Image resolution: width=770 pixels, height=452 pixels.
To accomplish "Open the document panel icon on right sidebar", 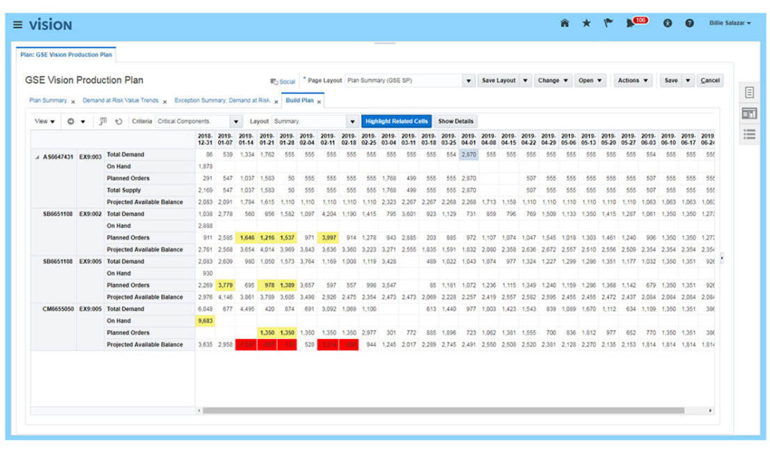I will [x=750, y=93].
